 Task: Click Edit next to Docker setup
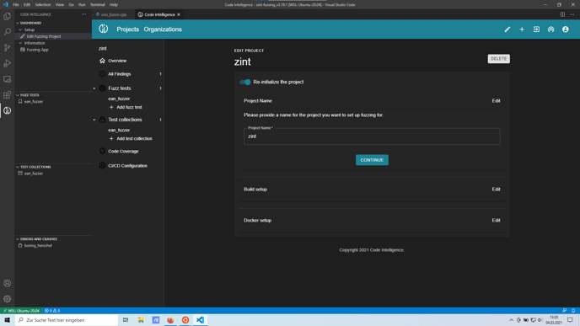tap(496, 221)
